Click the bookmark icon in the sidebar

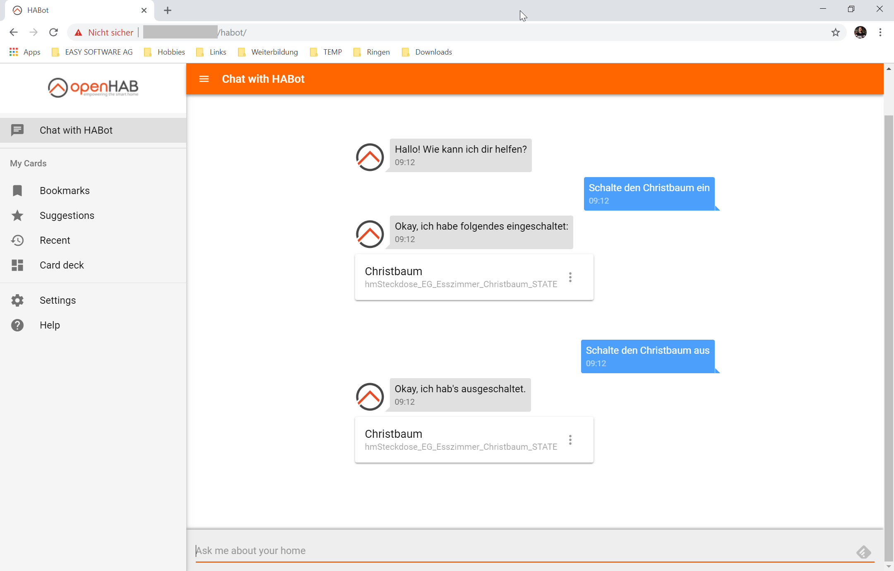click(x=17, y=191)
